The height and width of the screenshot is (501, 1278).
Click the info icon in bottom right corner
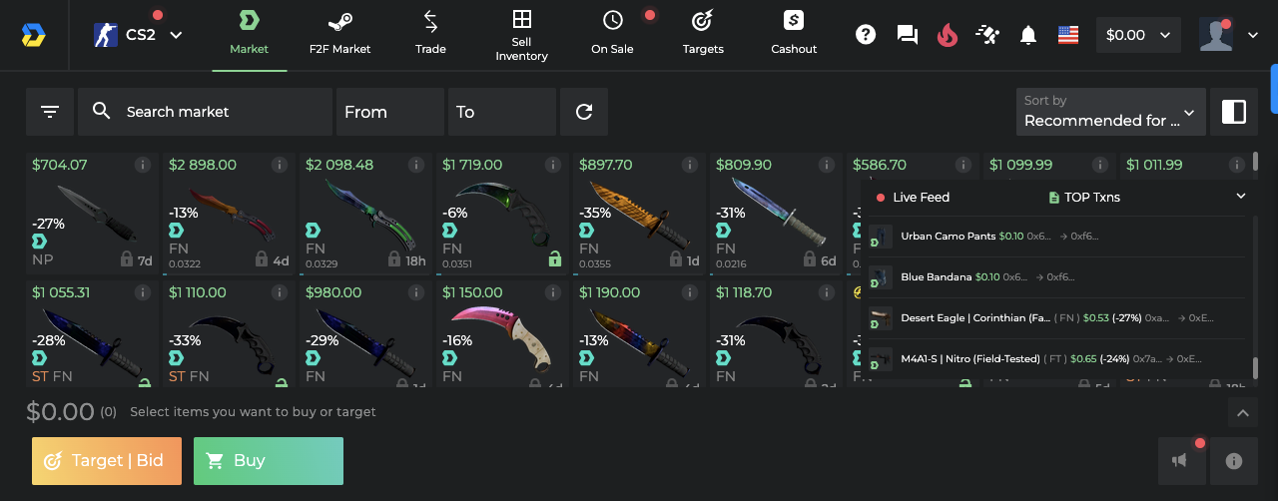(1234, 461)
